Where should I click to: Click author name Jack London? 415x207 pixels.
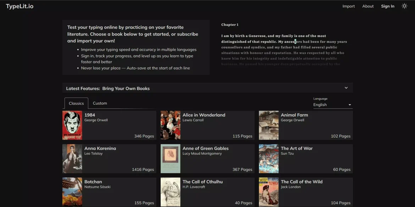click(x=290, y=187)
